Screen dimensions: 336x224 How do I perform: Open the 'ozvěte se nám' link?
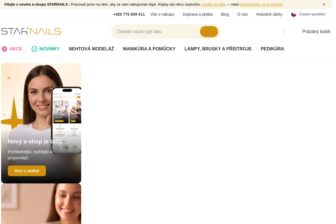[213, 4]
